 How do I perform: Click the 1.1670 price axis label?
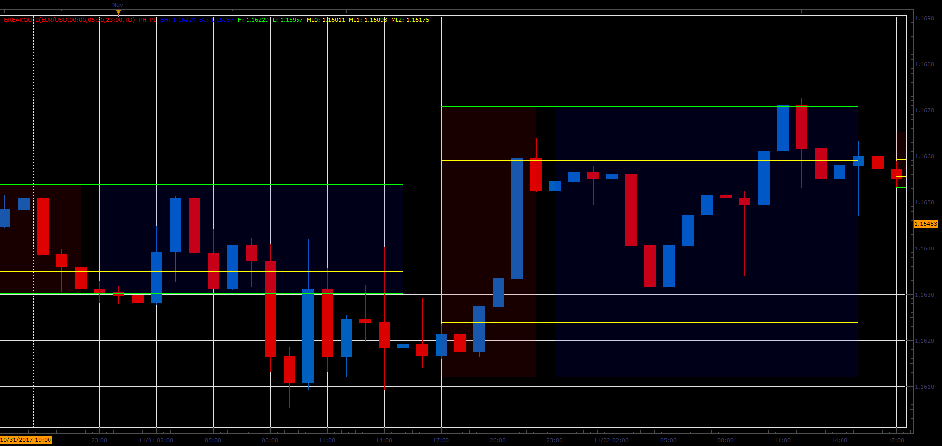(x=924, y=110)
